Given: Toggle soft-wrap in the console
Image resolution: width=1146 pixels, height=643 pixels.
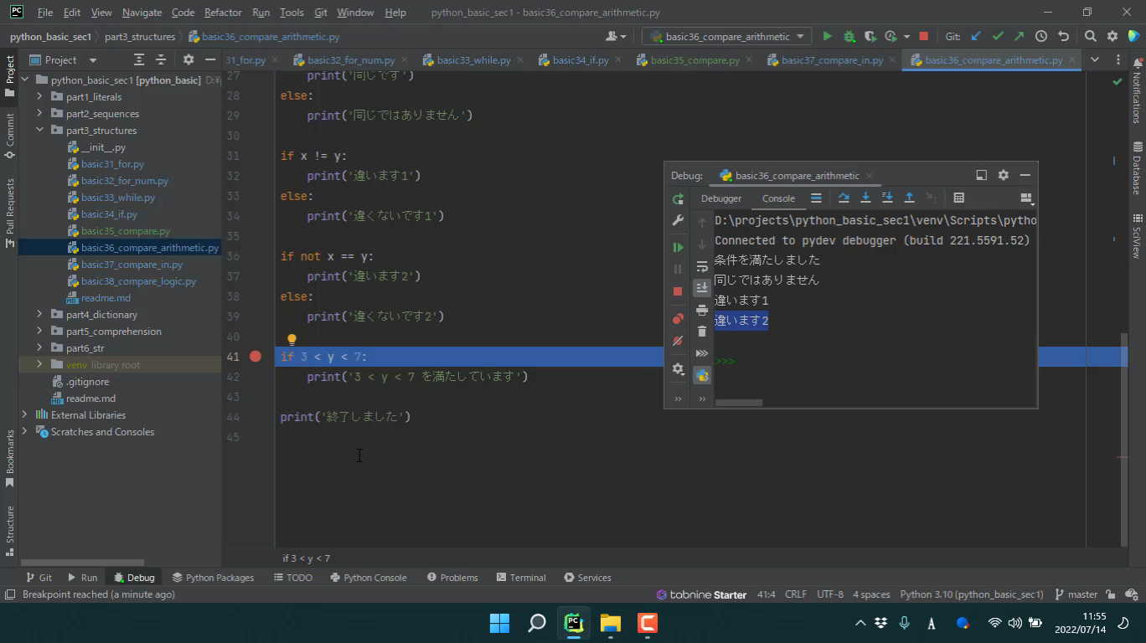Looking at the screenshot, I should (x=702, y=266).
